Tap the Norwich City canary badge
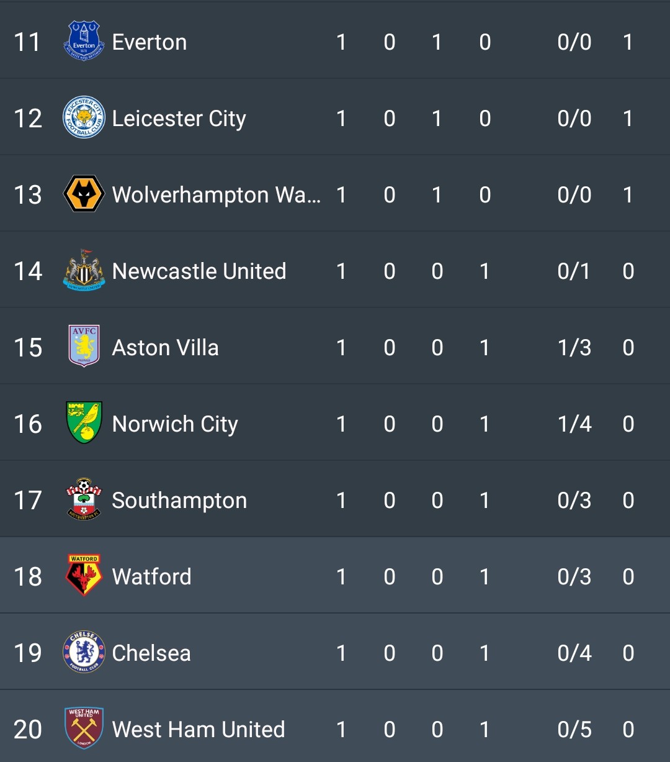Image resolution: width=670 pixels, height=762 pixels. 84,423
